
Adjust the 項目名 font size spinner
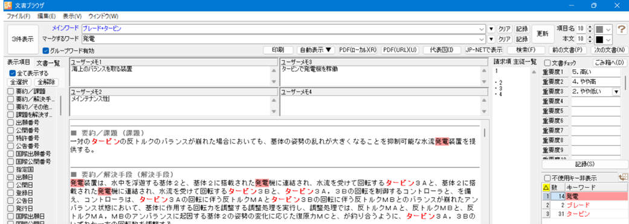tap(590, 29)
